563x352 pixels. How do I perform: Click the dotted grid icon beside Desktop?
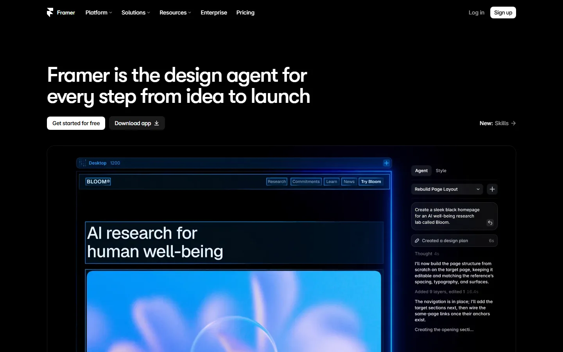coord(82,163)
